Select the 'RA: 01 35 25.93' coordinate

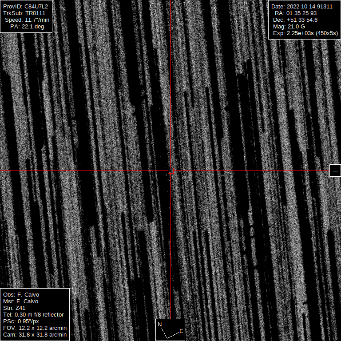pyautogui.click(x=296, y=13)
